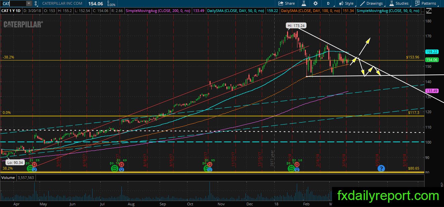
Task: Open the flask icon left of gear
Action: coord(304,3)
